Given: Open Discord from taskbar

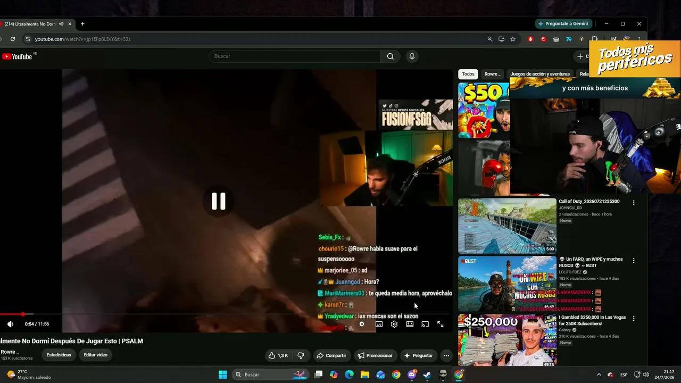Looking at the screenshot, I should (412, 374).
